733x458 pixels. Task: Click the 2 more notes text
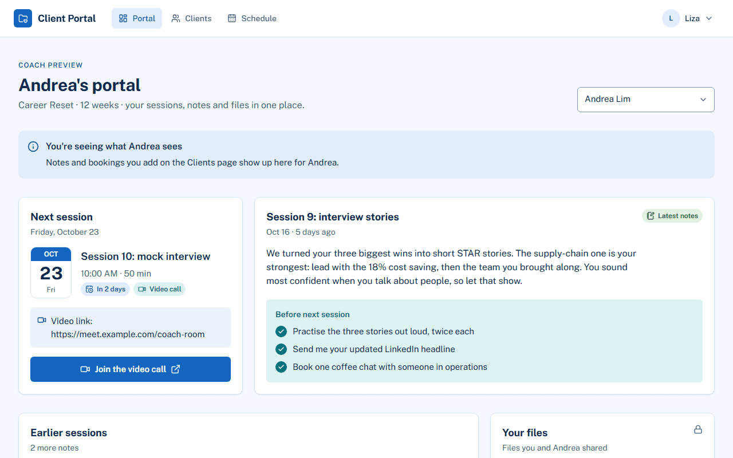[x=54, y=448]
